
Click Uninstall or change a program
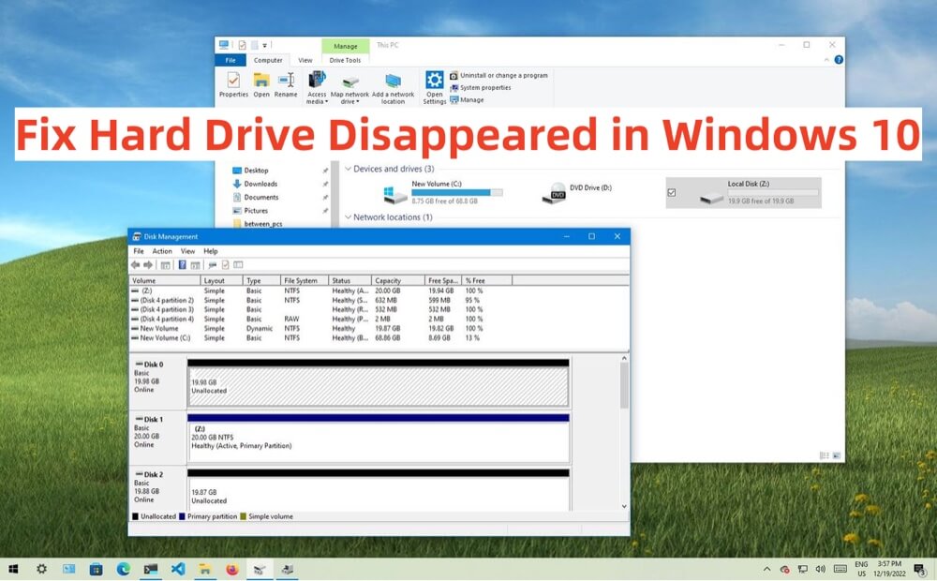tap(498, 75)
